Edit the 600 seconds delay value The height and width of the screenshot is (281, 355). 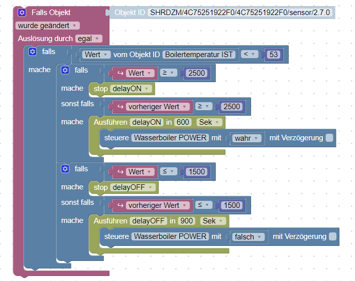(183, 122)
